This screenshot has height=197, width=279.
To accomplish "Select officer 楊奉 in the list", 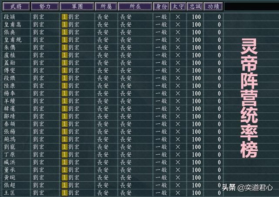I will click(x=10, y=93).
